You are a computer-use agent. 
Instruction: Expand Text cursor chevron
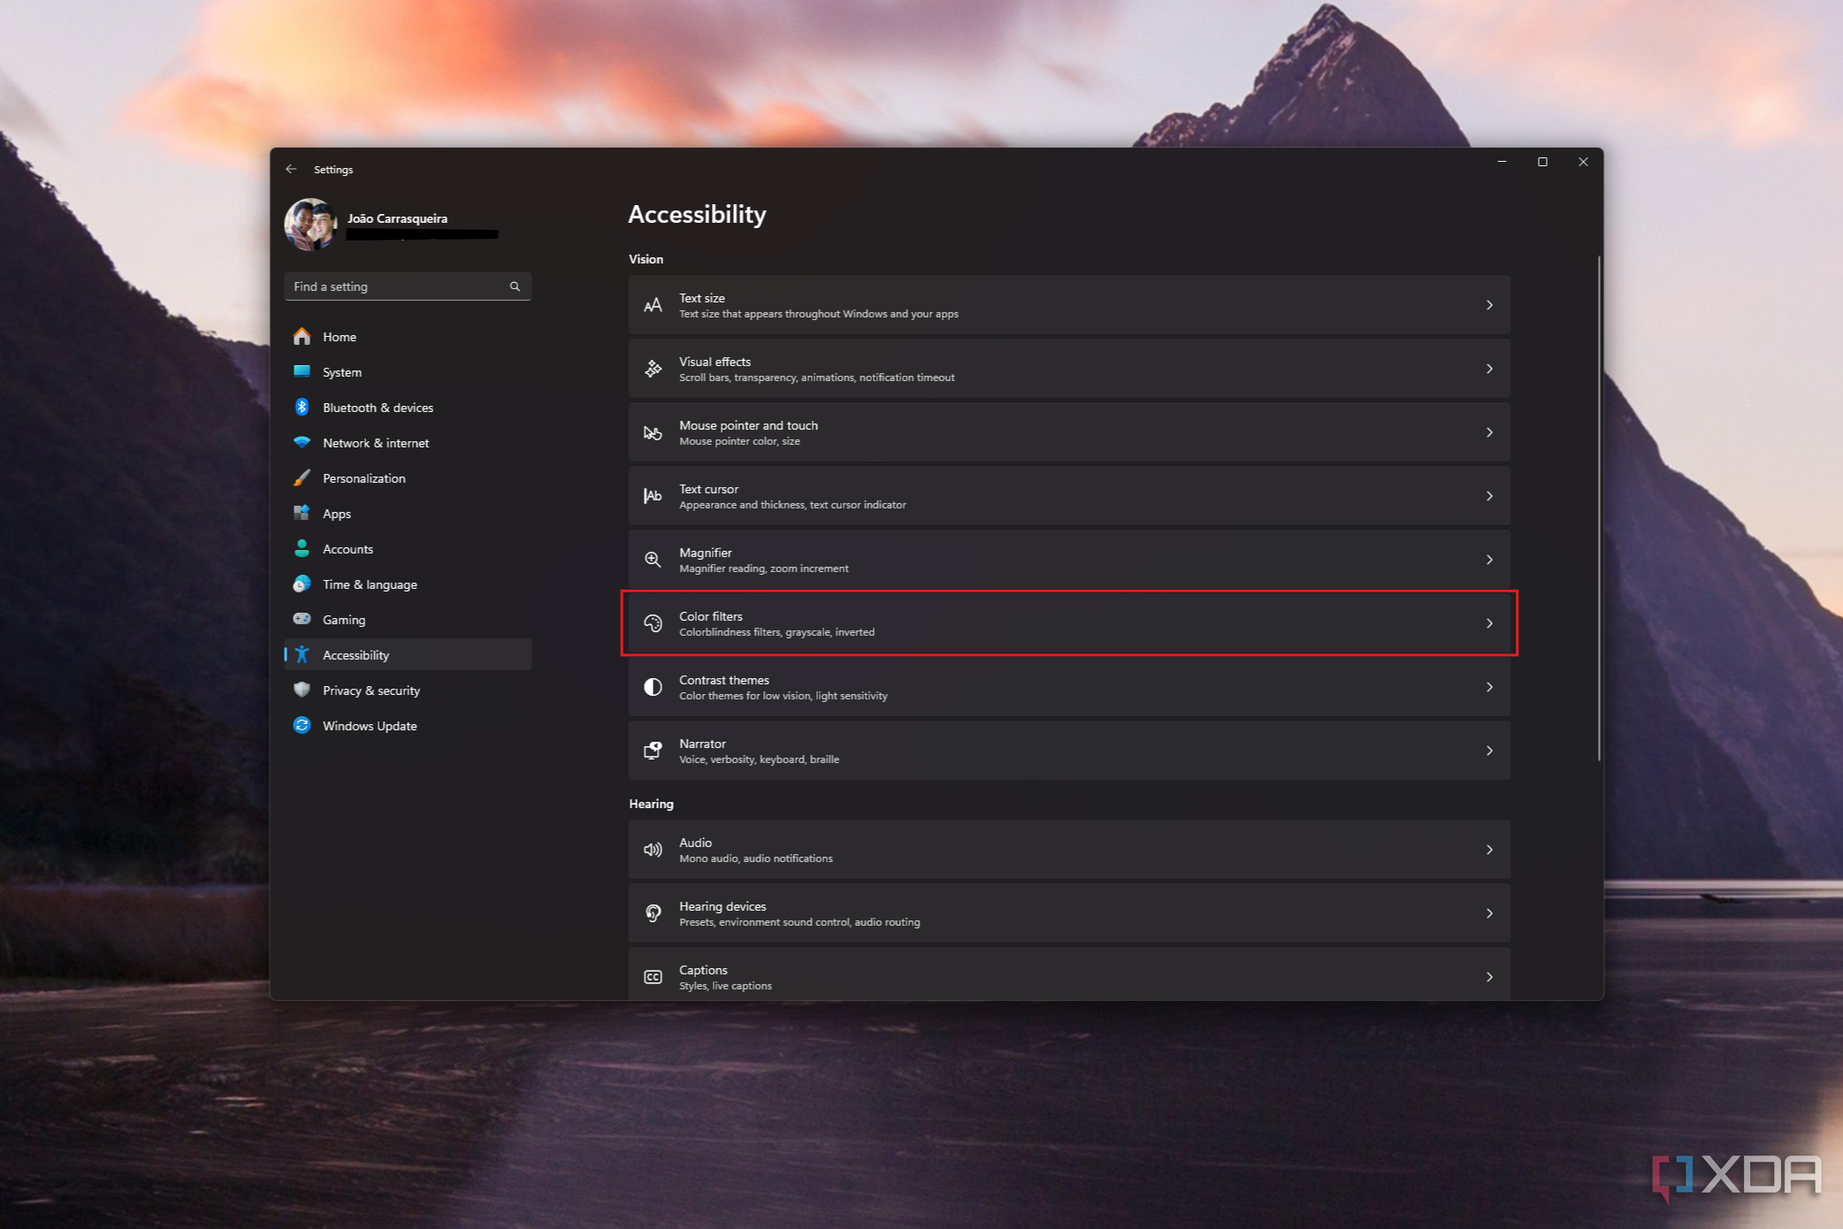1489,496
